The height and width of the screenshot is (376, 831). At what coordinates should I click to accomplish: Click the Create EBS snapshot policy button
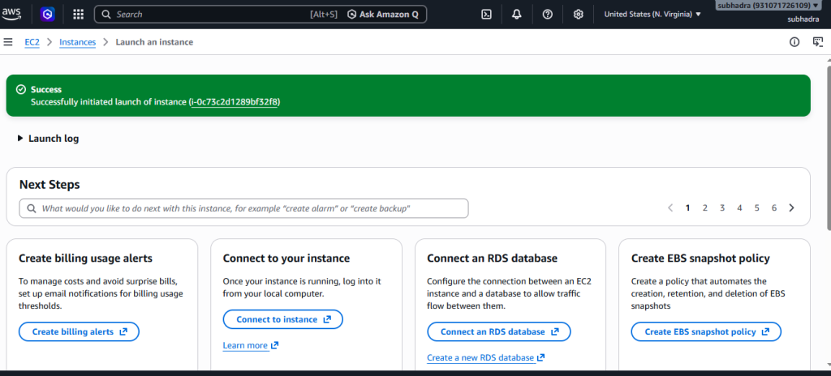[706, 331]
